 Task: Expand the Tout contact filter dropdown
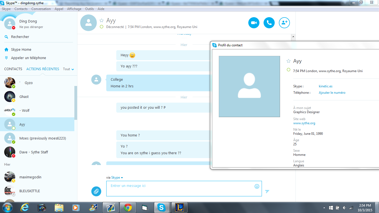[69, 69]
